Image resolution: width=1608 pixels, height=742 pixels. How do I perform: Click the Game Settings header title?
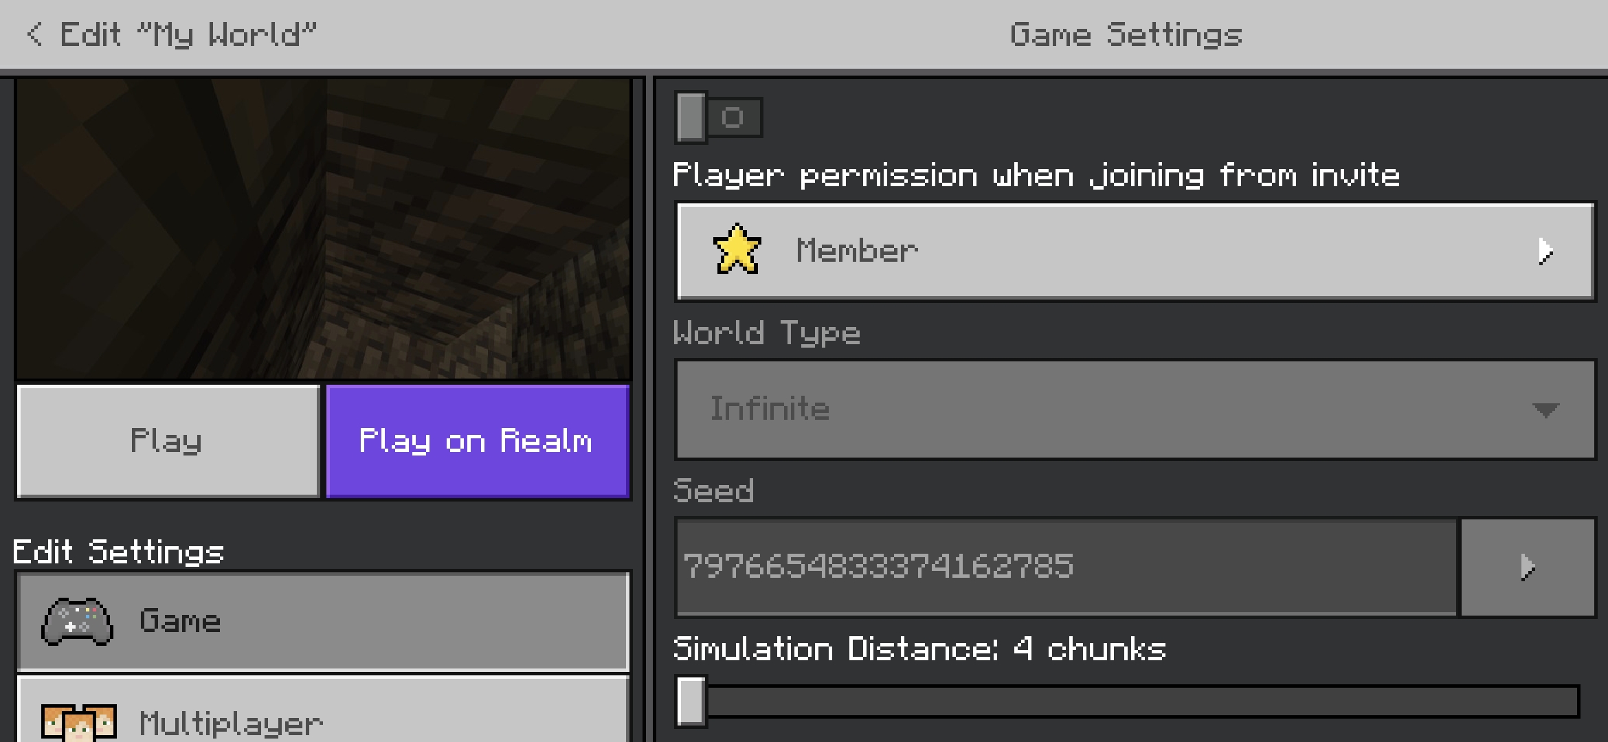click(1126, 35)
